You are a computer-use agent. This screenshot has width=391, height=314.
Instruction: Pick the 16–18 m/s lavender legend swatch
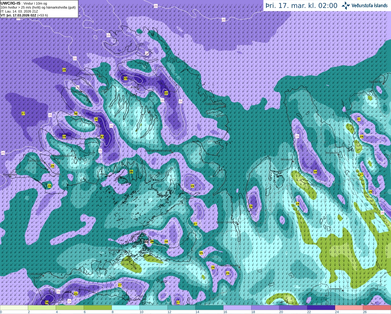237,308
